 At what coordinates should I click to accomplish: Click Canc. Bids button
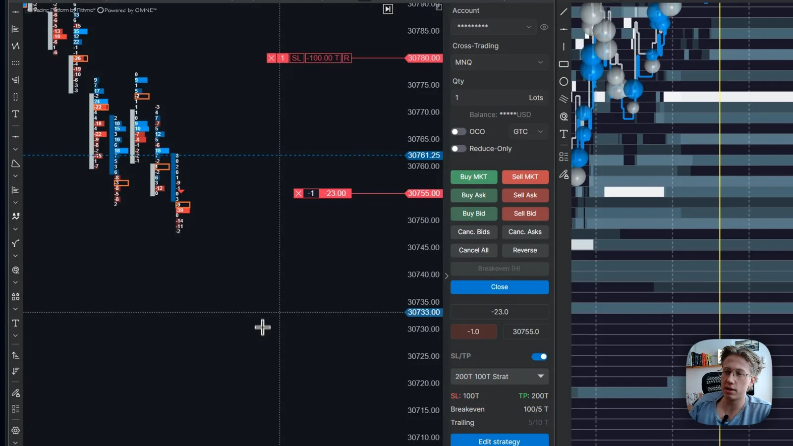point(474,232)
